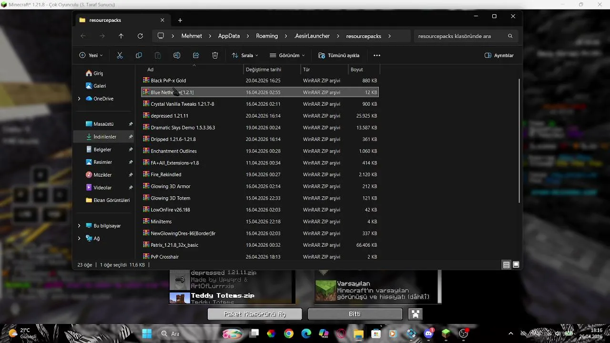Viewport: 610px width, 343px height.
Task: Refresh the resourcepacks folder view
Action: click(140, 36)
